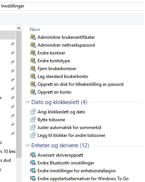Image resolution: width=145 pixels, height=182 pixels.
Task: Click the device icon next to Endre Bluetooth-innstillinger
Action: (x=33, y=163)
